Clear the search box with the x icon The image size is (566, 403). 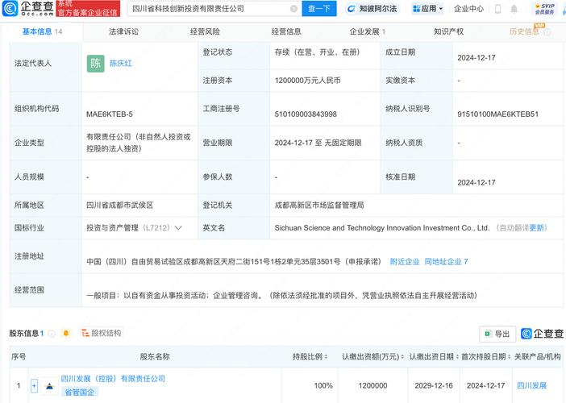[293, 9]
